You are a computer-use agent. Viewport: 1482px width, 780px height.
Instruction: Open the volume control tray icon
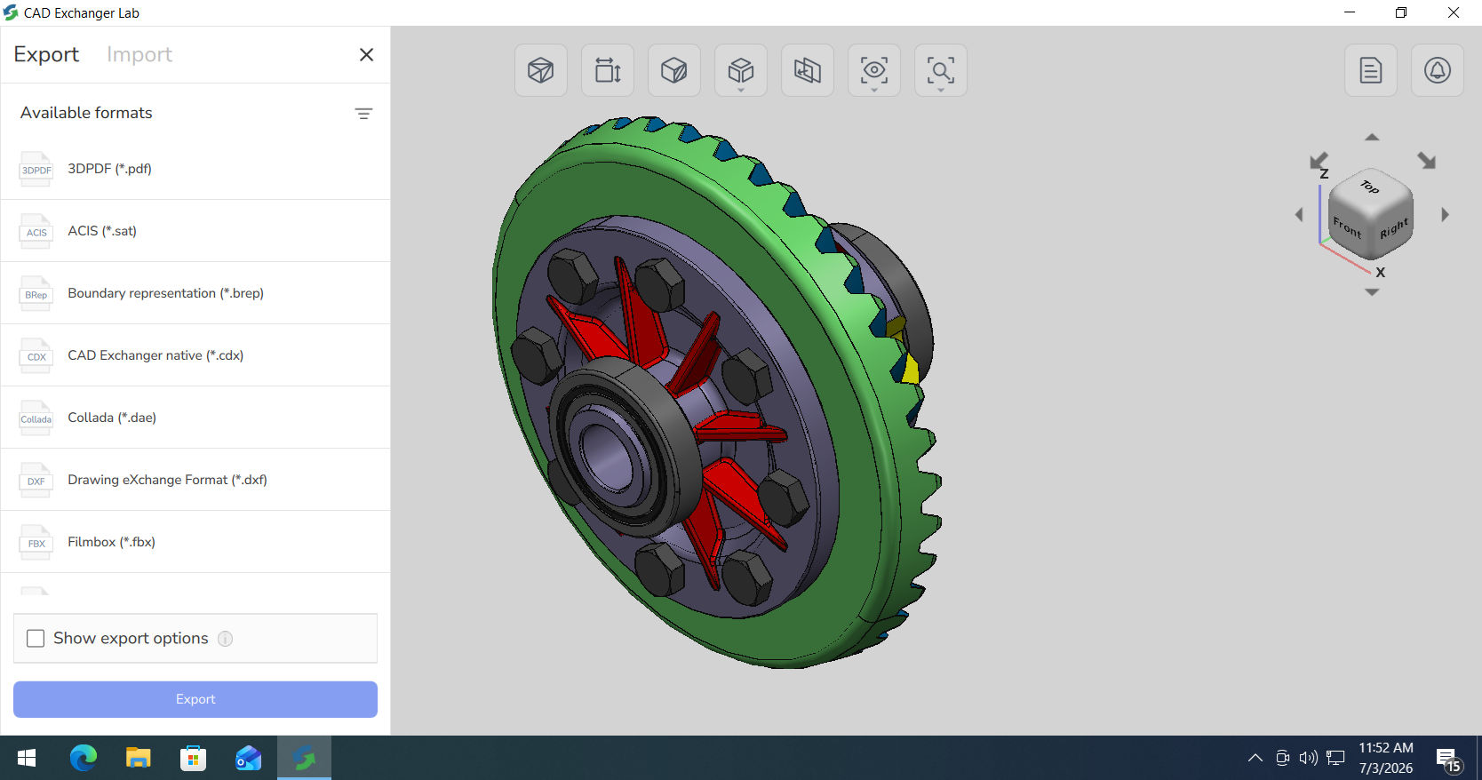pyautogui.click(x=1308, y=758)
